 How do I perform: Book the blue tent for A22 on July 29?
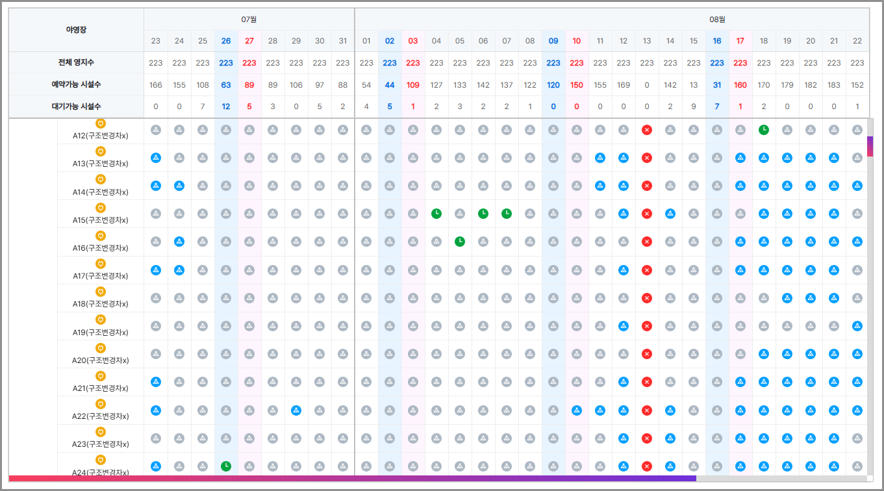click(296, 410)
